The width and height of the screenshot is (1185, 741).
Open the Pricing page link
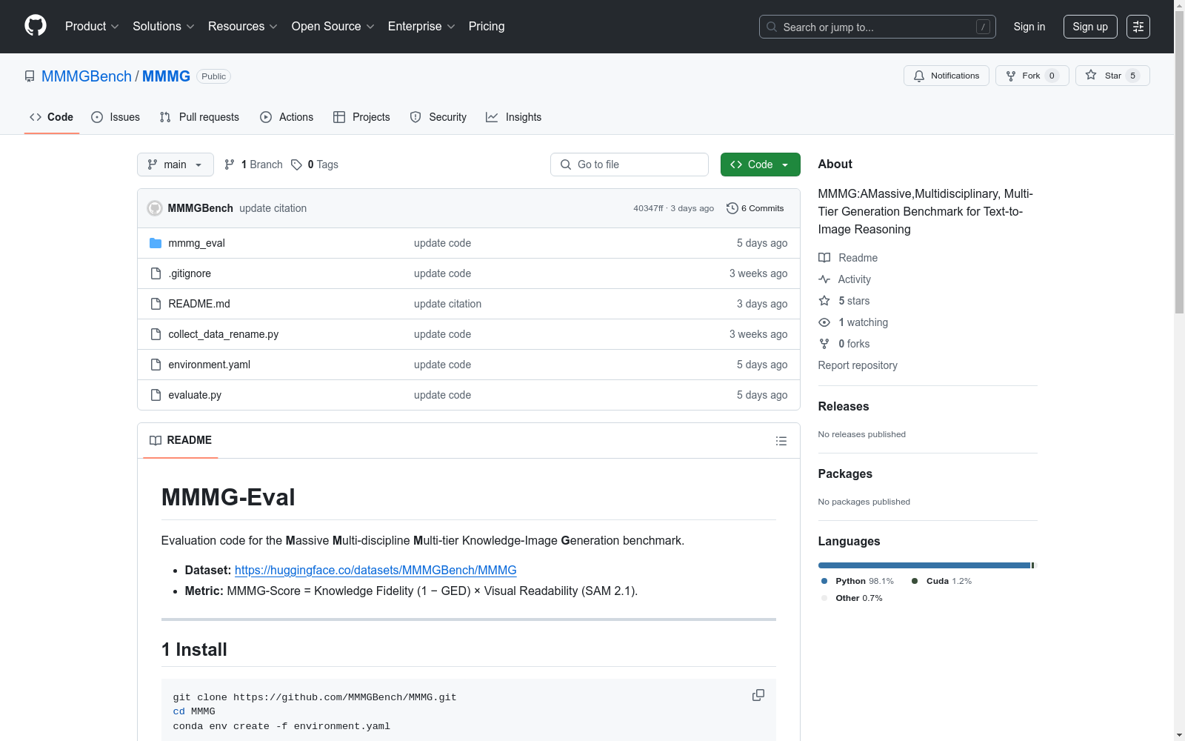coord(487,27)
